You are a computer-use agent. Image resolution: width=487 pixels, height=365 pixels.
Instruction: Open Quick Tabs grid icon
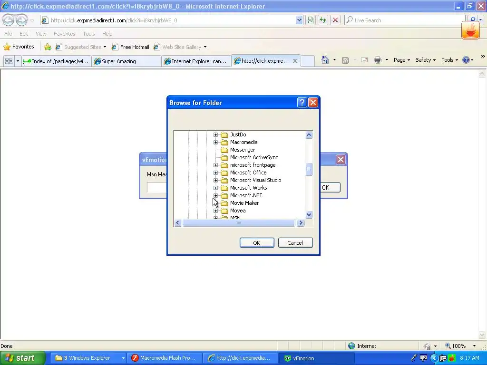9,61
